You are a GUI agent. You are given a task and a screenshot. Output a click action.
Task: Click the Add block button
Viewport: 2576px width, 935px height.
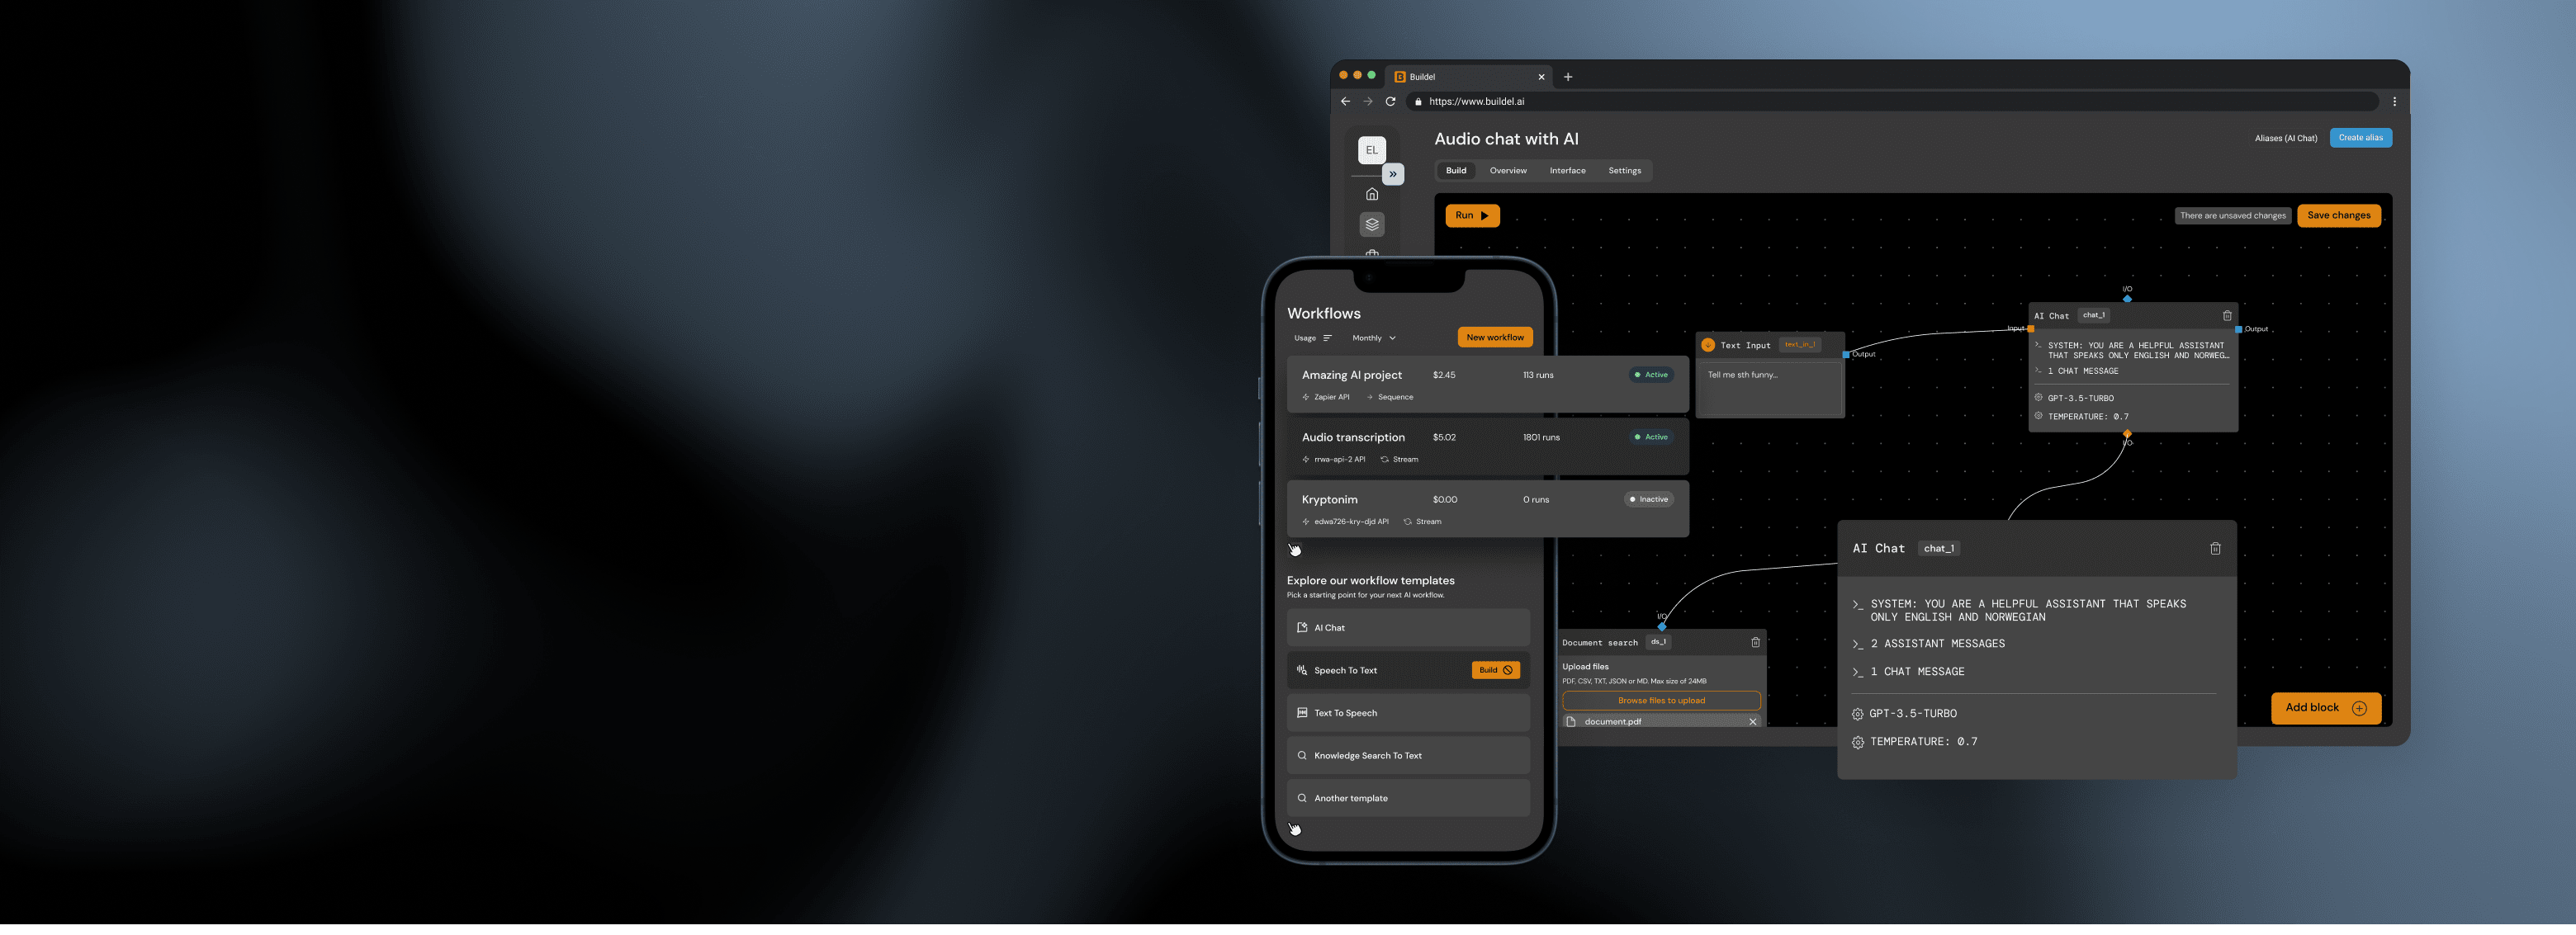point(2325,708)
